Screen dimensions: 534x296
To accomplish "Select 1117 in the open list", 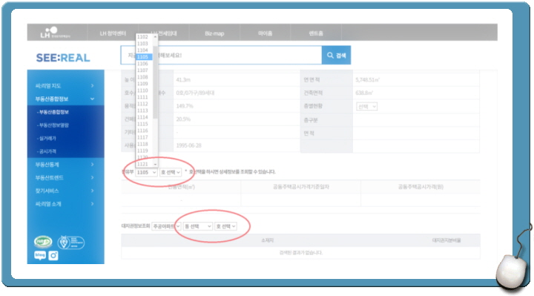I will pyautogui.click(x=144, y=137).
